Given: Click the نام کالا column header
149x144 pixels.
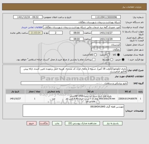Looking at the screenshot, I should coord(91,92).
